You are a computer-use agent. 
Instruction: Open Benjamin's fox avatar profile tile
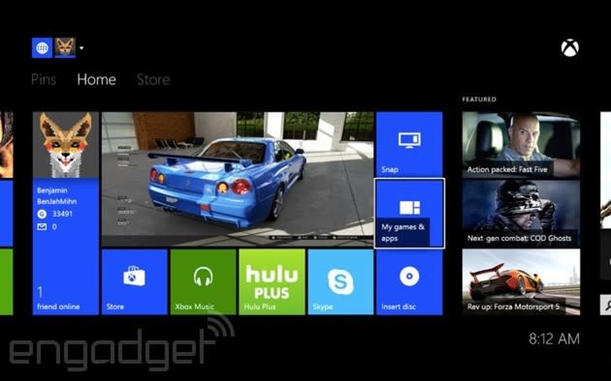coord(66,145)
